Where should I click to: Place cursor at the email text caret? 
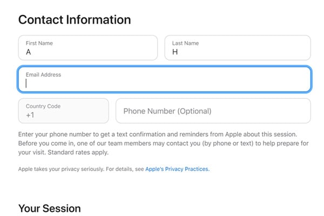26,83
